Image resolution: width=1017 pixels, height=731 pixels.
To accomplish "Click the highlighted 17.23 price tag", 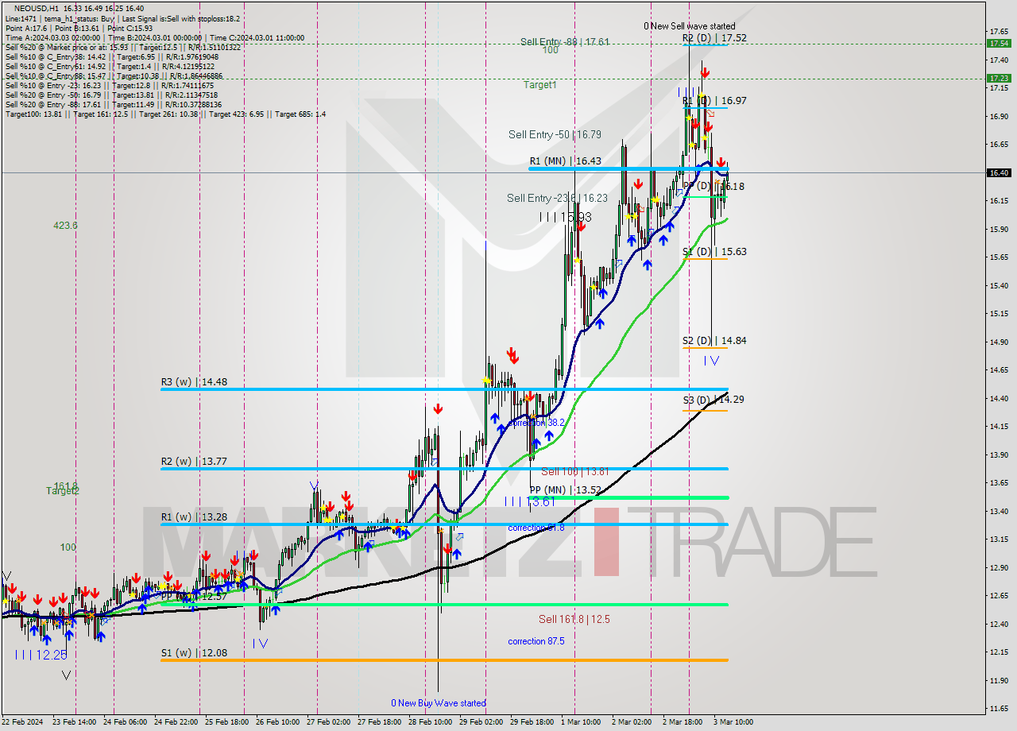I will 999,78.
